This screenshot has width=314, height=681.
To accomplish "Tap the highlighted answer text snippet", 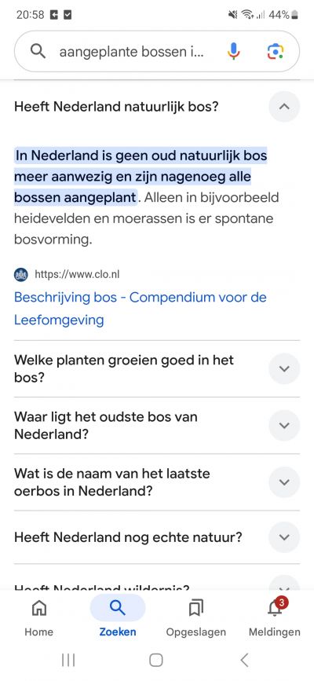I will (x=141, y=176).
